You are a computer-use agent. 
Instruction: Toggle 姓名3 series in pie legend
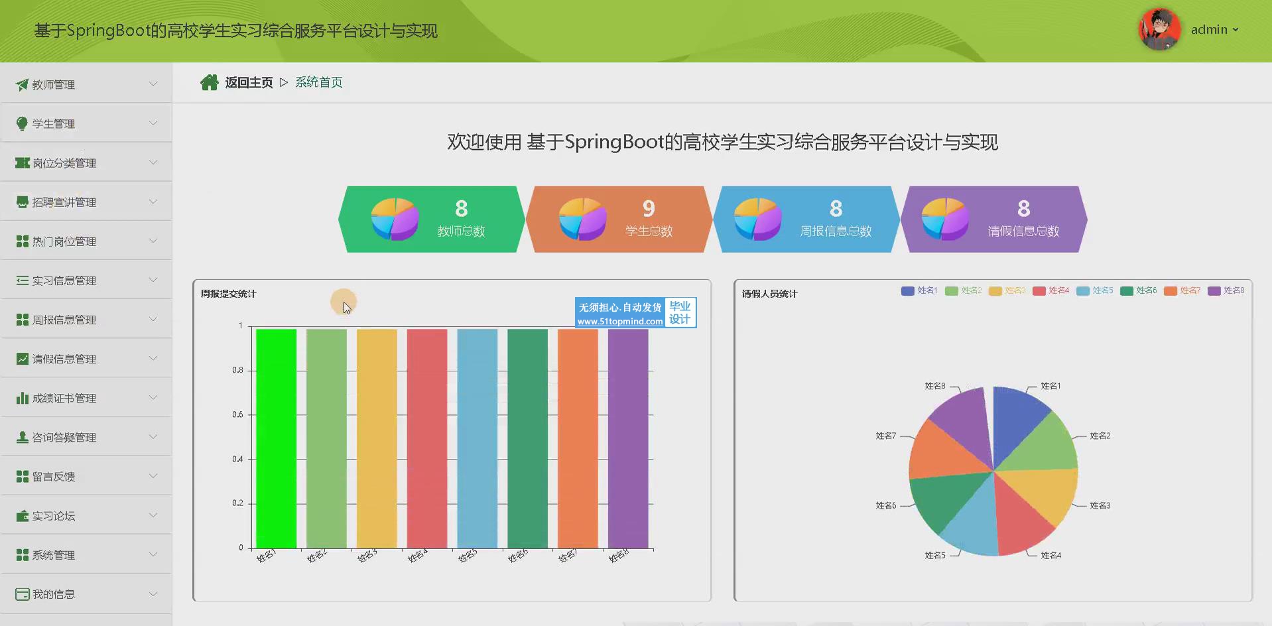[x=1007, y=290]
